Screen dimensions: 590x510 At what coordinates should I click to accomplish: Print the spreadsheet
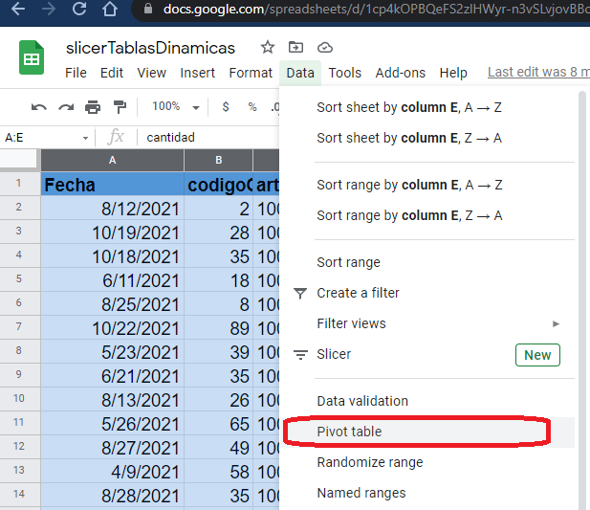[x=93, y=107]
